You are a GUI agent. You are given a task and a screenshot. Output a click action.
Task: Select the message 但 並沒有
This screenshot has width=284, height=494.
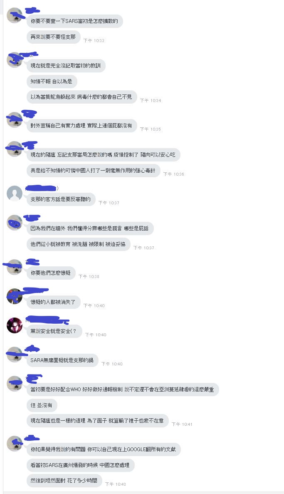(42, 405)
